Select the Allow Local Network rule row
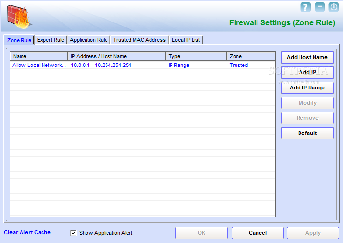Viewport: 343px width, 243px height. 143,65
